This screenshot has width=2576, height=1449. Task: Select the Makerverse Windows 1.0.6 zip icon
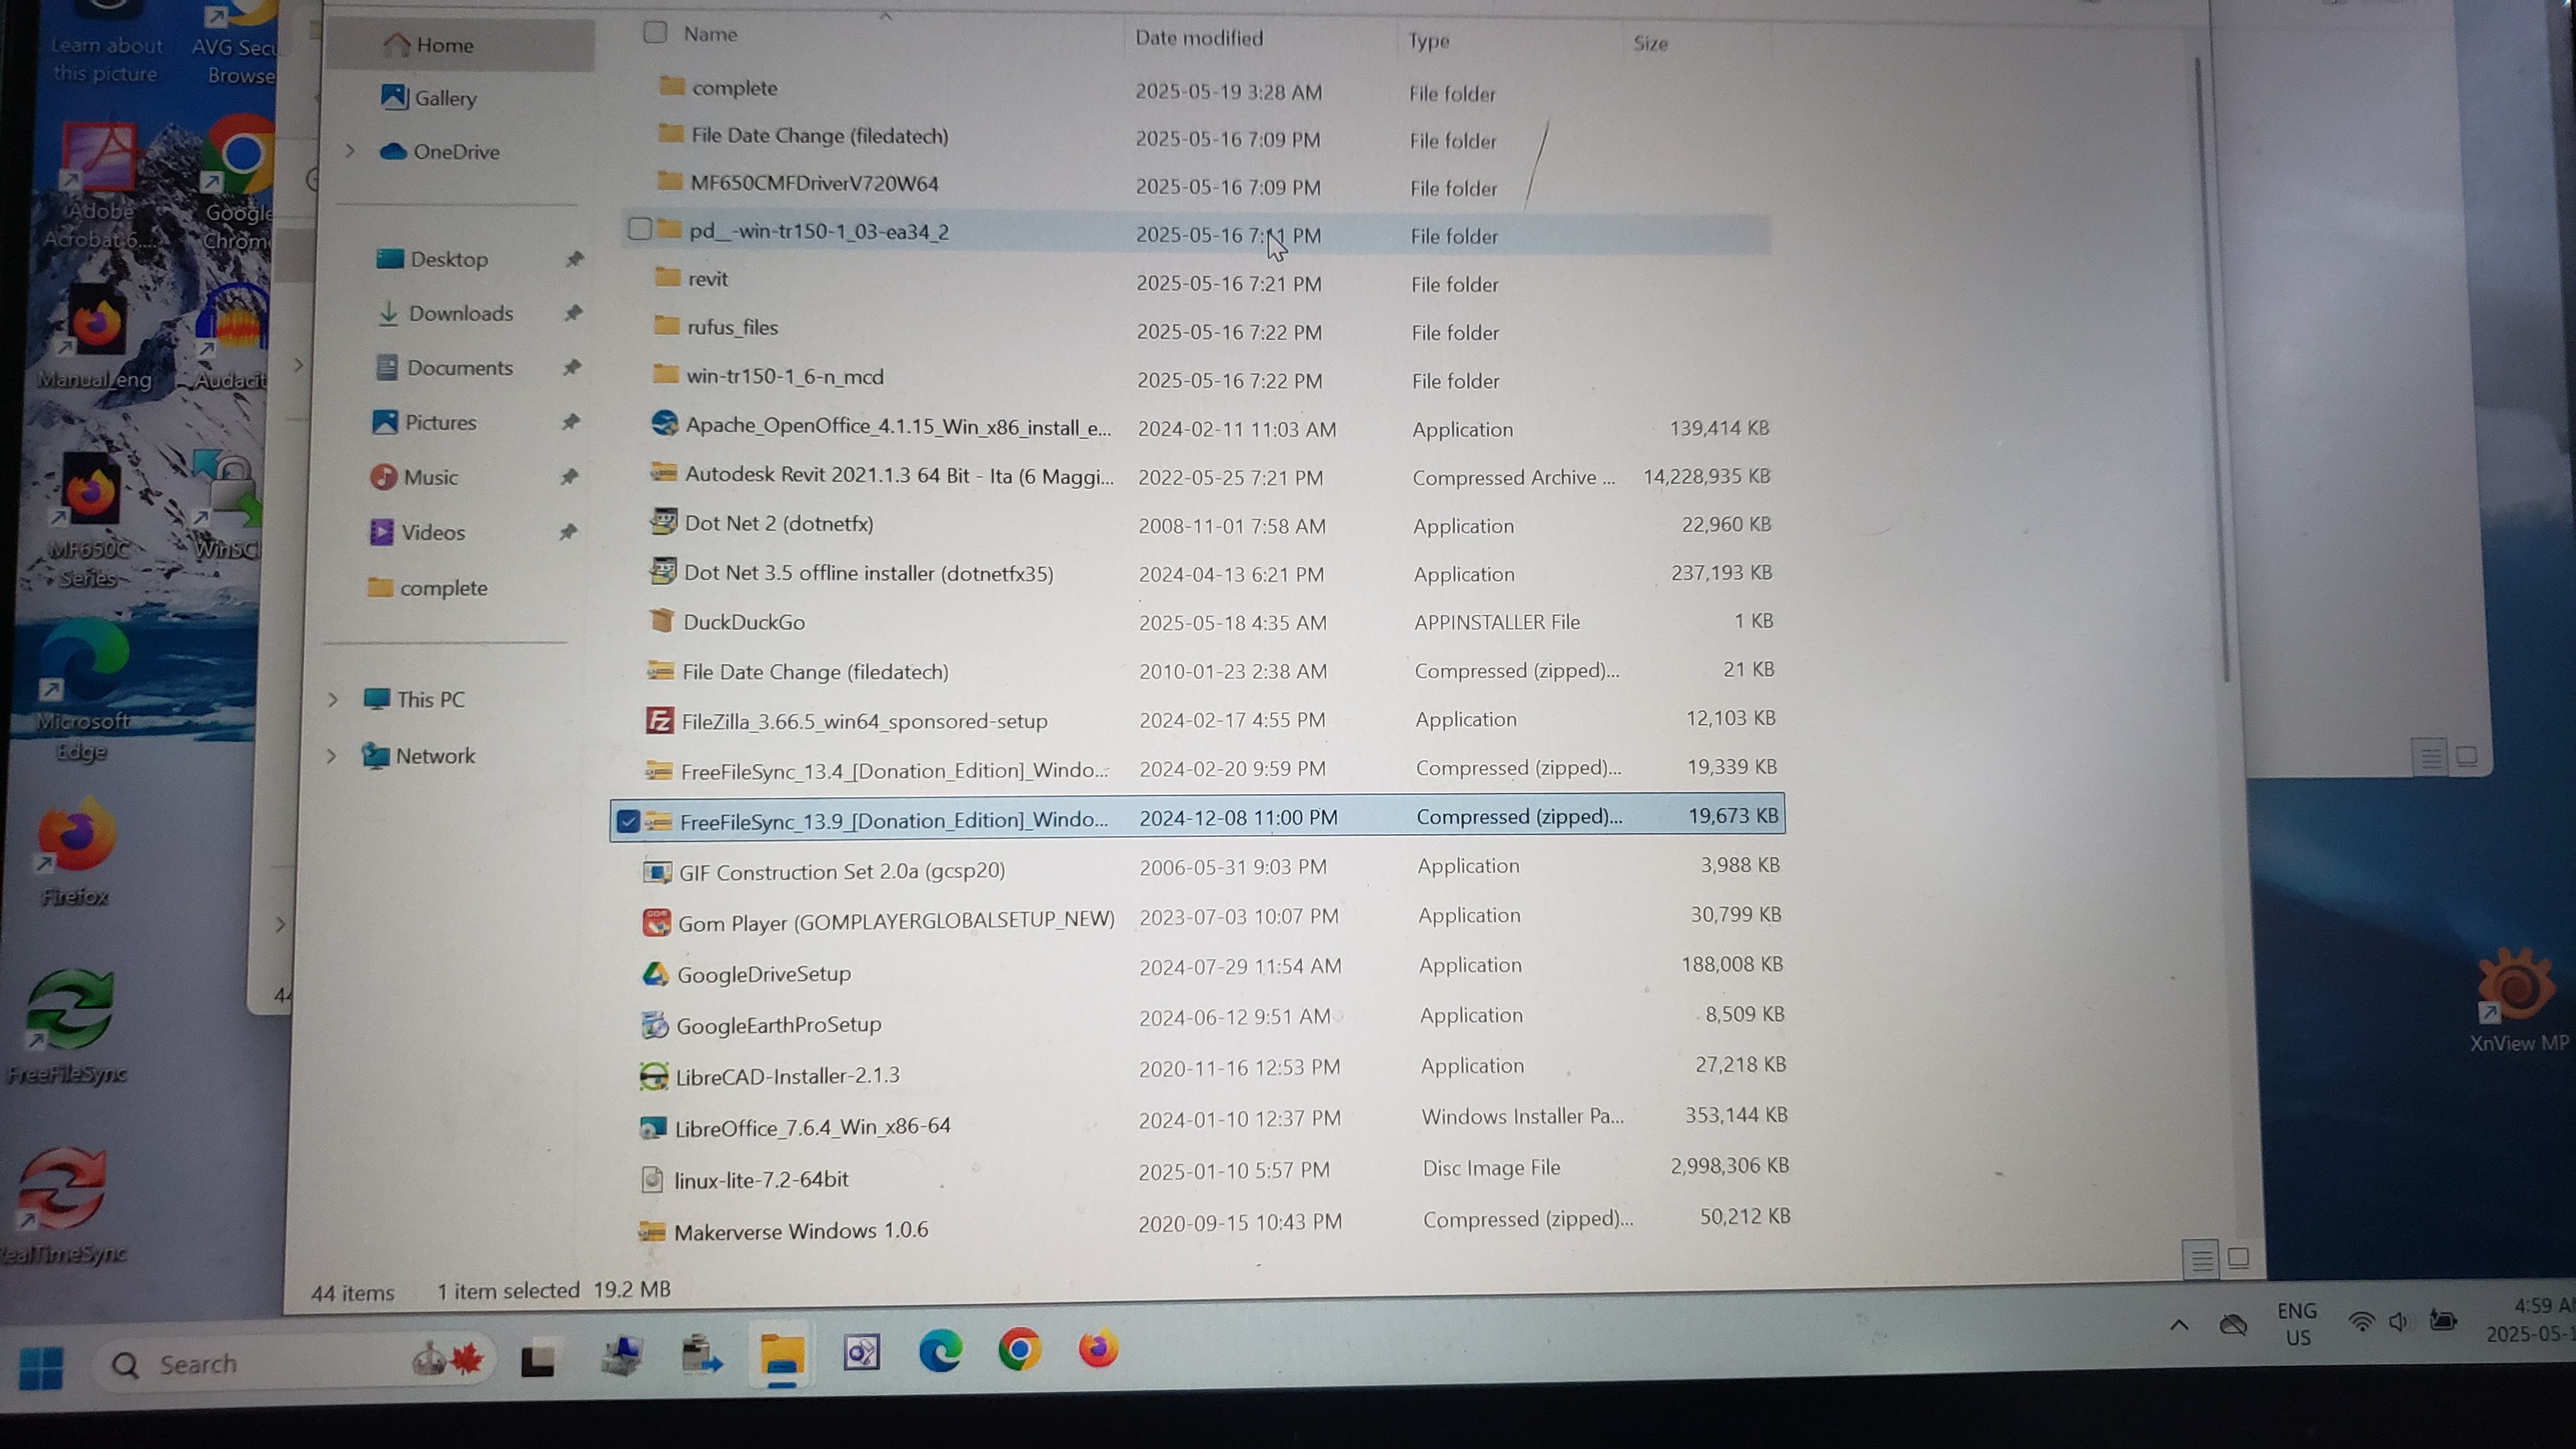click(x=651, y=1231)
